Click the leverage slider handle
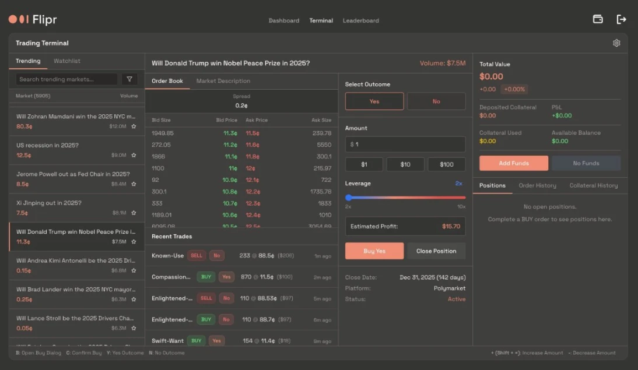638x370 pixels. click(349, 198)
